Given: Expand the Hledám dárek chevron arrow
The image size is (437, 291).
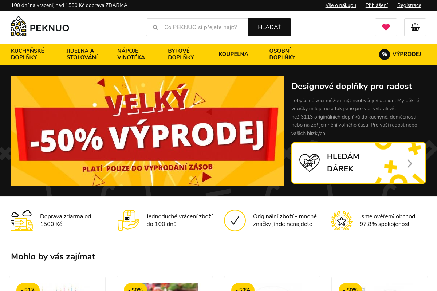Looking at the screenshot, I should 410,163.
